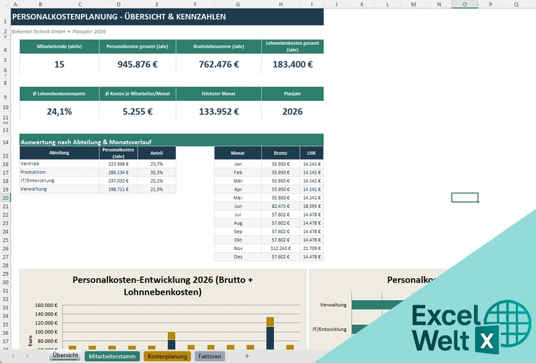Select column H header

(x=280, y=5)
